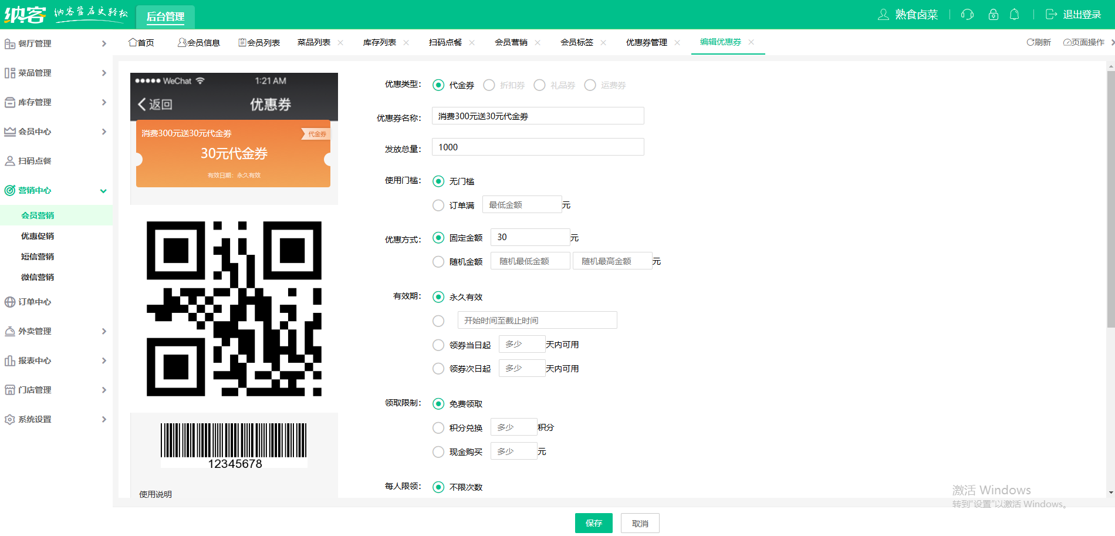Click the 刷新 refresh icon
Screen dimensions: 1115x536
tap(1030, 42)
